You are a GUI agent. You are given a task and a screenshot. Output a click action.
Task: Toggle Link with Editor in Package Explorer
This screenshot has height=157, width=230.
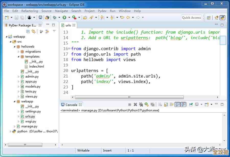coord(34,31)
